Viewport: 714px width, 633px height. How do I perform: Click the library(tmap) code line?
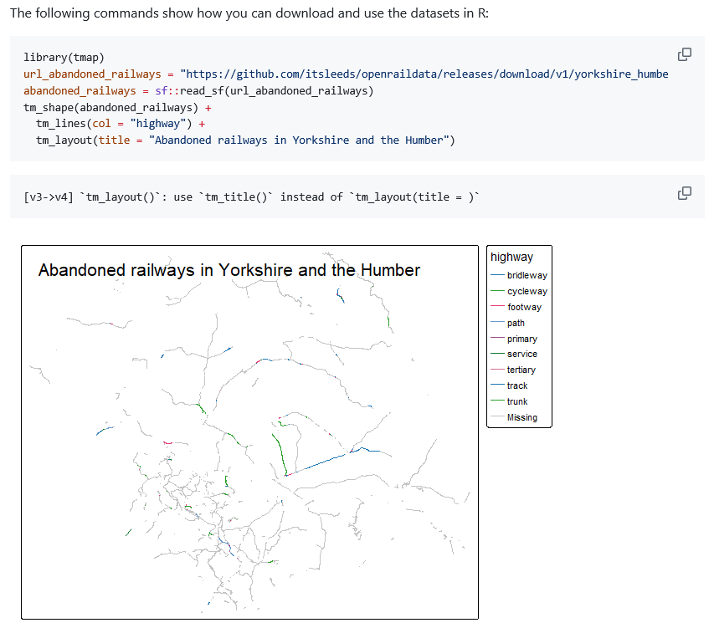click(x=64, y=57)
